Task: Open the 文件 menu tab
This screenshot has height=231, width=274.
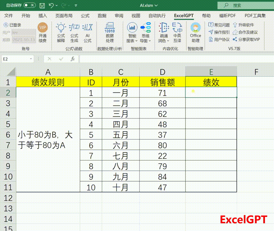Action: pyautogui.click(x=8, y=16)
